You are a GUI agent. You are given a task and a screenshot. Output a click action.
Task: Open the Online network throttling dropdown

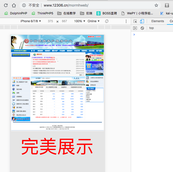pyautogui.click(x=93, y=21)
